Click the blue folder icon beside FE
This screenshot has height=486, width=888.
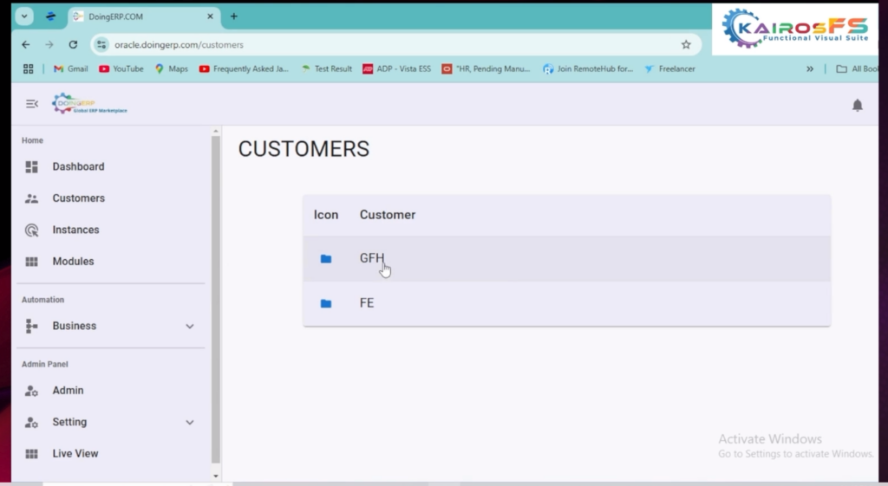coord(326,304)
